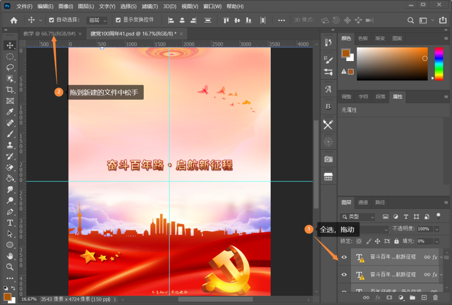Open search with the magnifier button
The image size is (452, 305).
[x=411, y=20]
